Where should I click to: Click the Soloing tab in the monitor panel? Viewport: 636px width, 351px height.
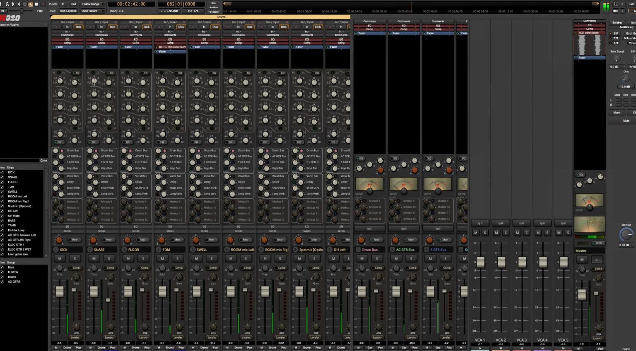point(617,23)
